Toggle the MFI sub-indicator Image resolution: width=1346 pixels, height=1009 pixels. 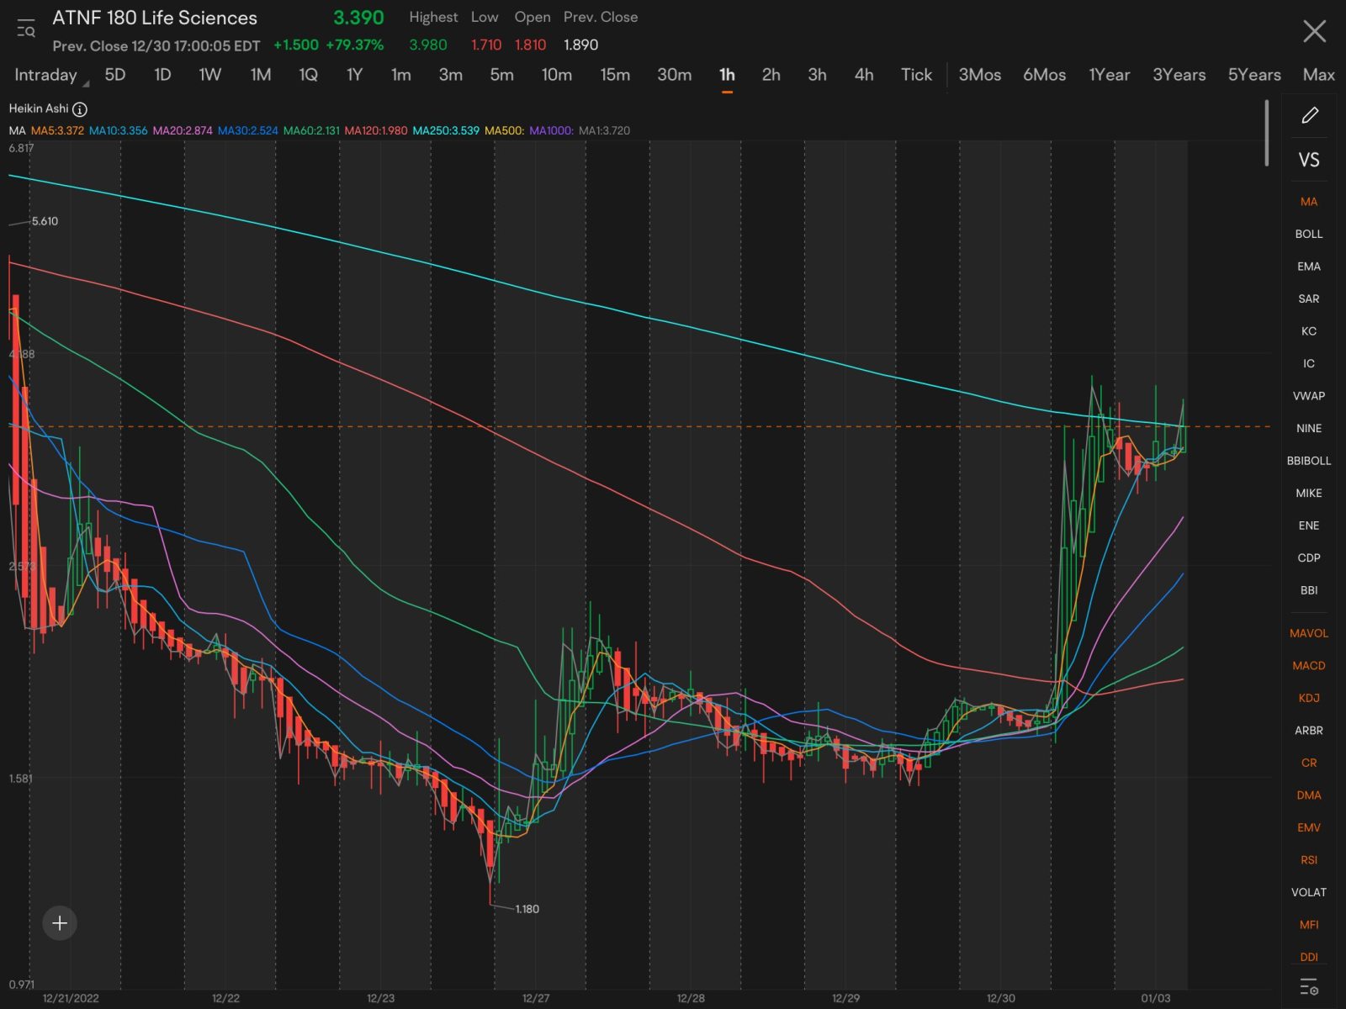1309,925
